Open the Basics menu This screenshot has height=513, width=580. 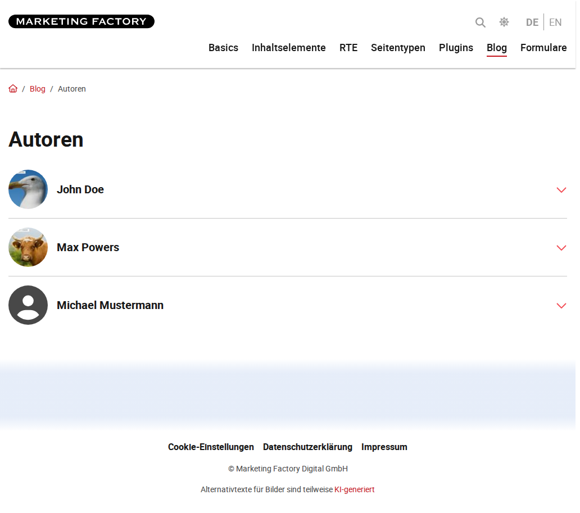pos(223,48)
